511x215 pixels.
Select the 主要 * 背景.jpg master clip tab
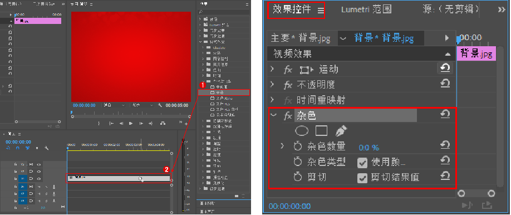click(x=301, y=38)
